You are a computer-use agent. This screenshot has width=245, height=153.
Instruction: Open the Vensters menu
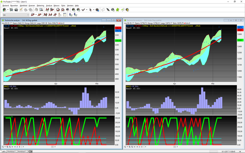70,5
